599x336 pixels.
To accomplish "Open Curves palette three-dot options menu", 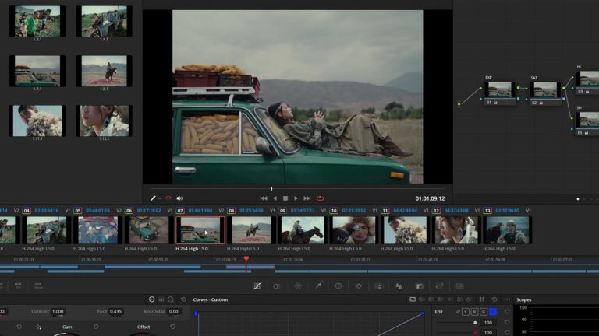I will (507, 299).
